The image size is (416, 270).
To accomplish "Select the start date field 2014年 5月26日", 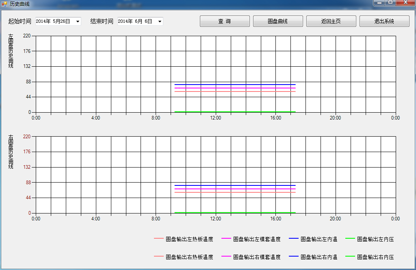I will click(58, 22).
